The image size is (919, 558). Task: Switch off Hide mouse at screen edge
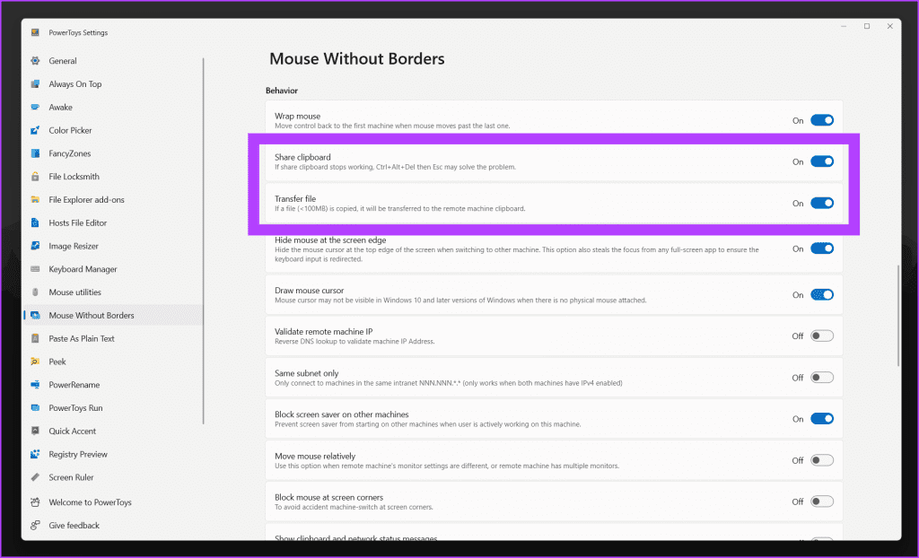point(822,248)
